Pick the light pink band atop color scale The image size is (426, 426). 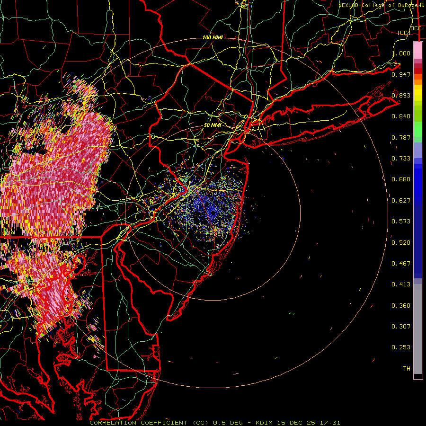click(418, 51)
